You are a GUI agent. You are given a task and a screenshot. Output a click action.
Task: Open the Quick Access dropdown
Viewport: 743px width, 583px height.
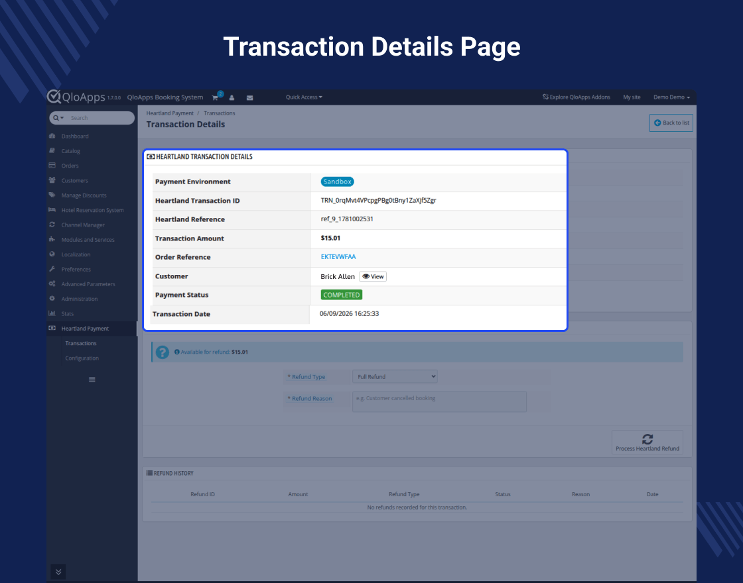[304, 97]
